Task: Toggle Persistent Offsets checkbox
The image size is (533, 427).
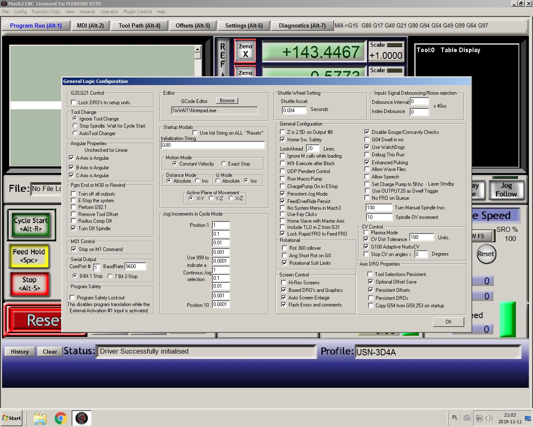Action: [371, 290]
